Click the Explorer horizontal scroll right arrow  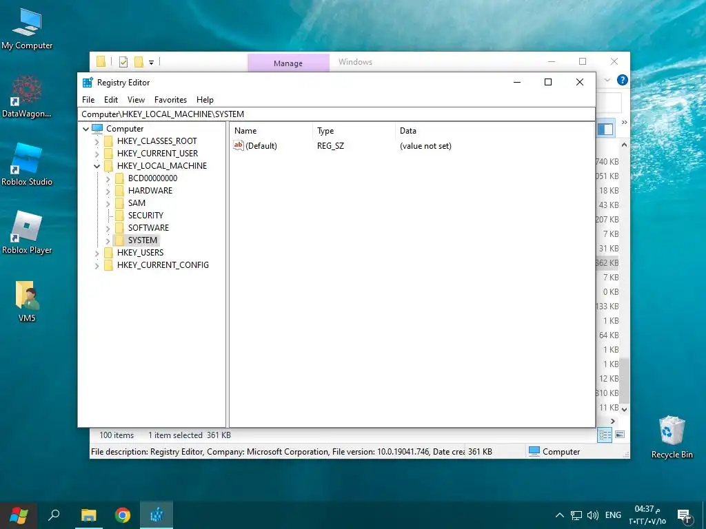[613, 421]
